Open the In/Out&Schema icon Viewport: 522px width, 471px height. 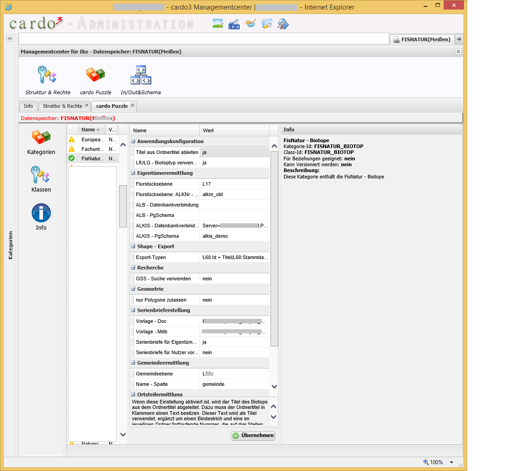coord(140,75)
